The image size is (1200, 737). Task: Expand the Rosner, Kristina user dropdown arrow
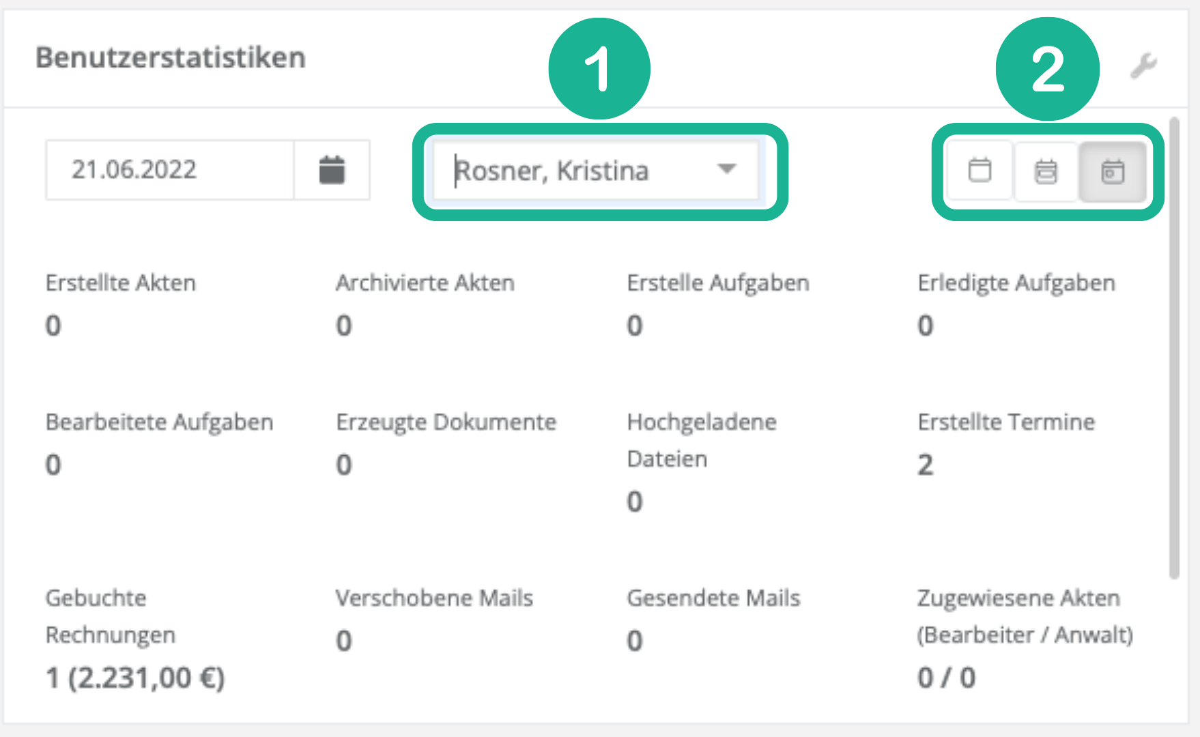tap(727, 169)
